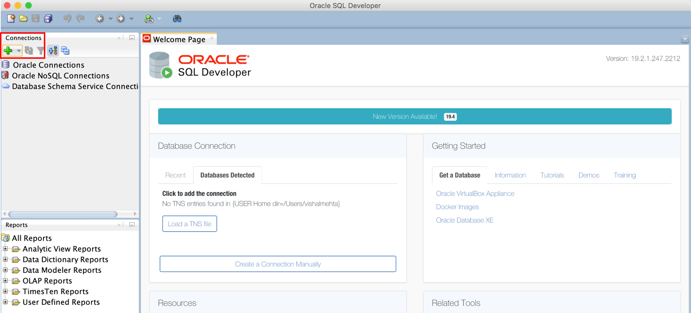Expand the TimesTen Reports folder
Screen dimensions: 691x313
click(x=5, y=291)
